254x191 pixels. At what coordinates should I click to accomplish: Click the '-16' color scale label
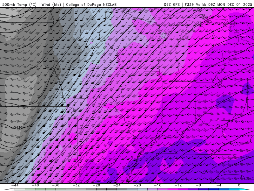[x=157, y=185]
